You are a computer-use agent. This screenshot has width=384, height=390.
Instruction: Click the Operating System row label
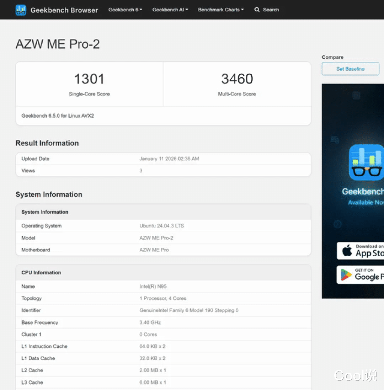(42, 226)
